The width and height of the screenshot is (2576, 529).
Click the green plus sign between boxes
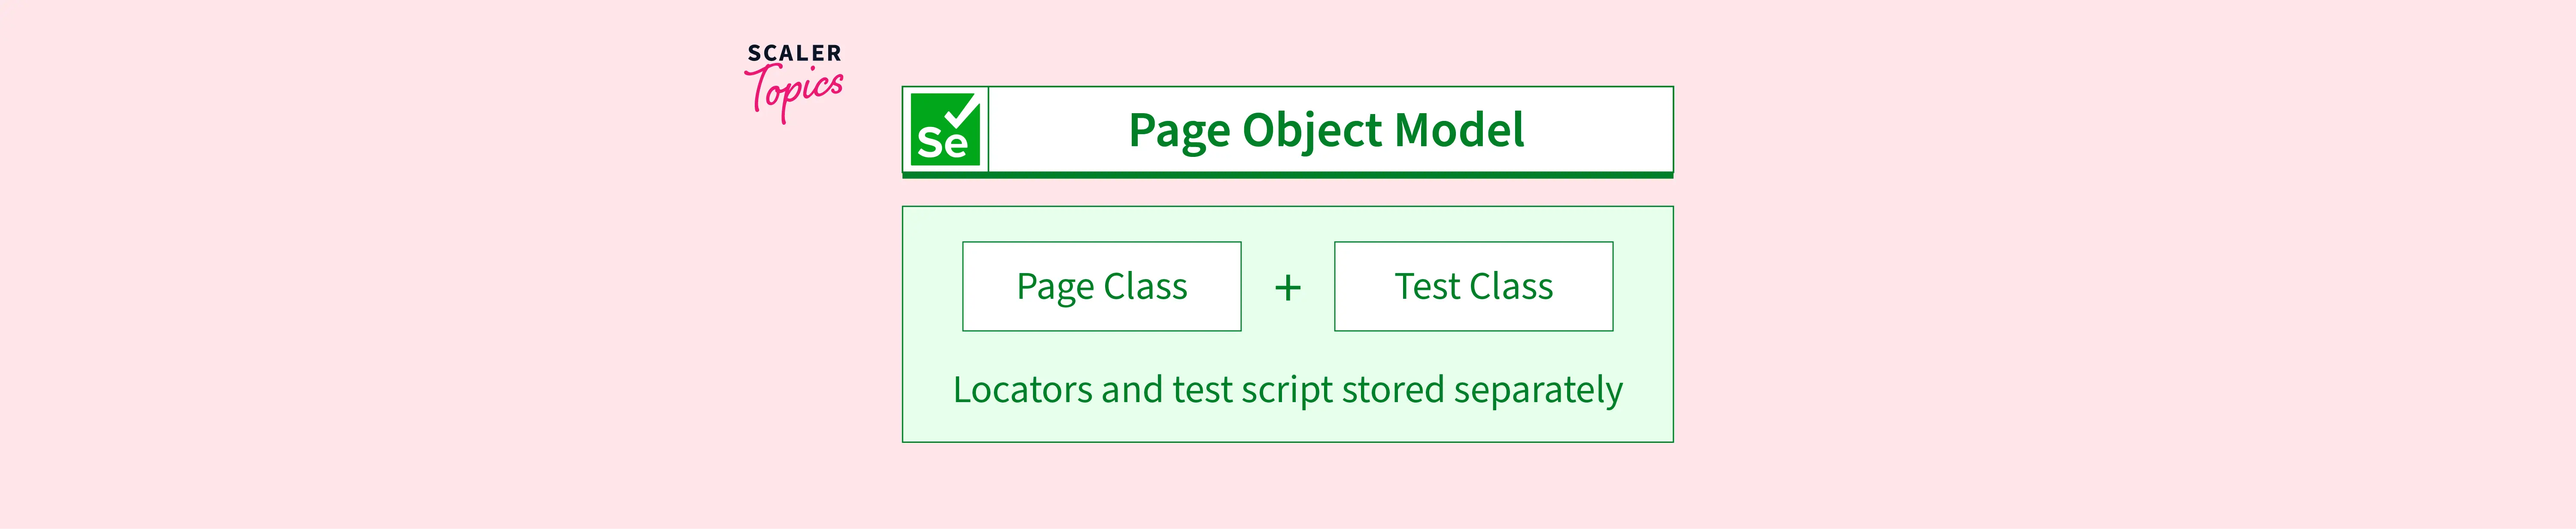(1288, 288)
